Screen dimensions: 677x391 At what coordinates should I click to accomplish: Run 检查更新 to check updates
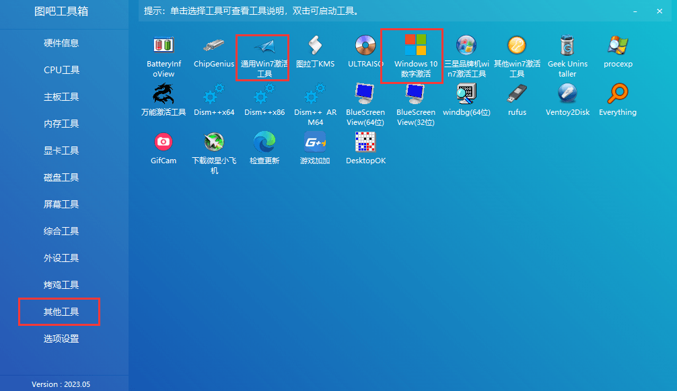264,146
